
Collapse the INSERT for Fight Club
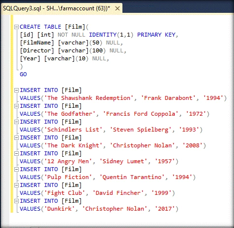coord(16,185)
